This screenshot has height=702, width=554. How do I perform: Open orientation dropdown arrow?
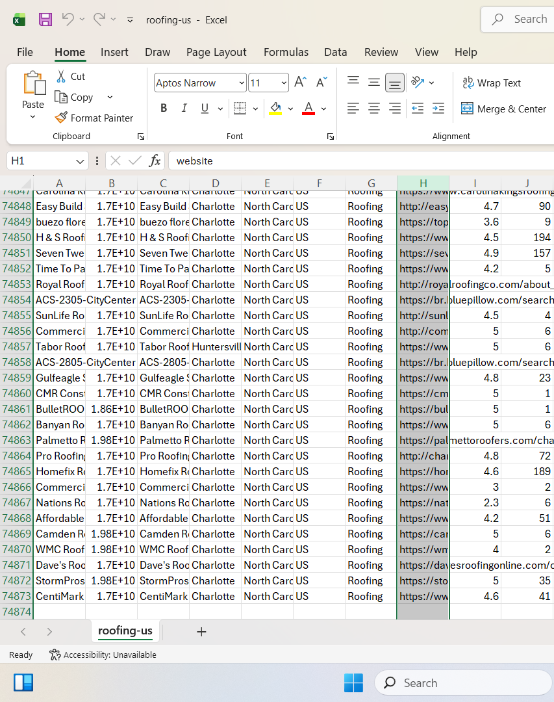tap(431, 83)
